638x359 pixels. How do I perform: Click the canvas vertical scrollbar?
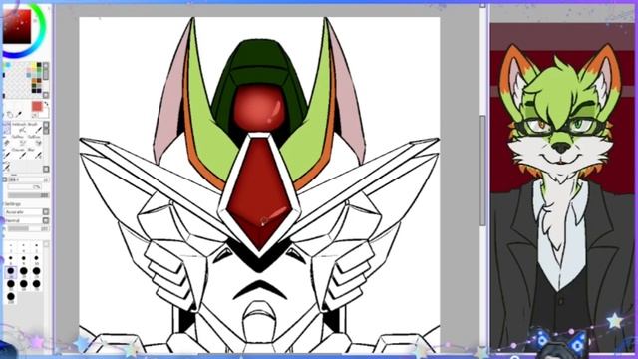point(482,171)
